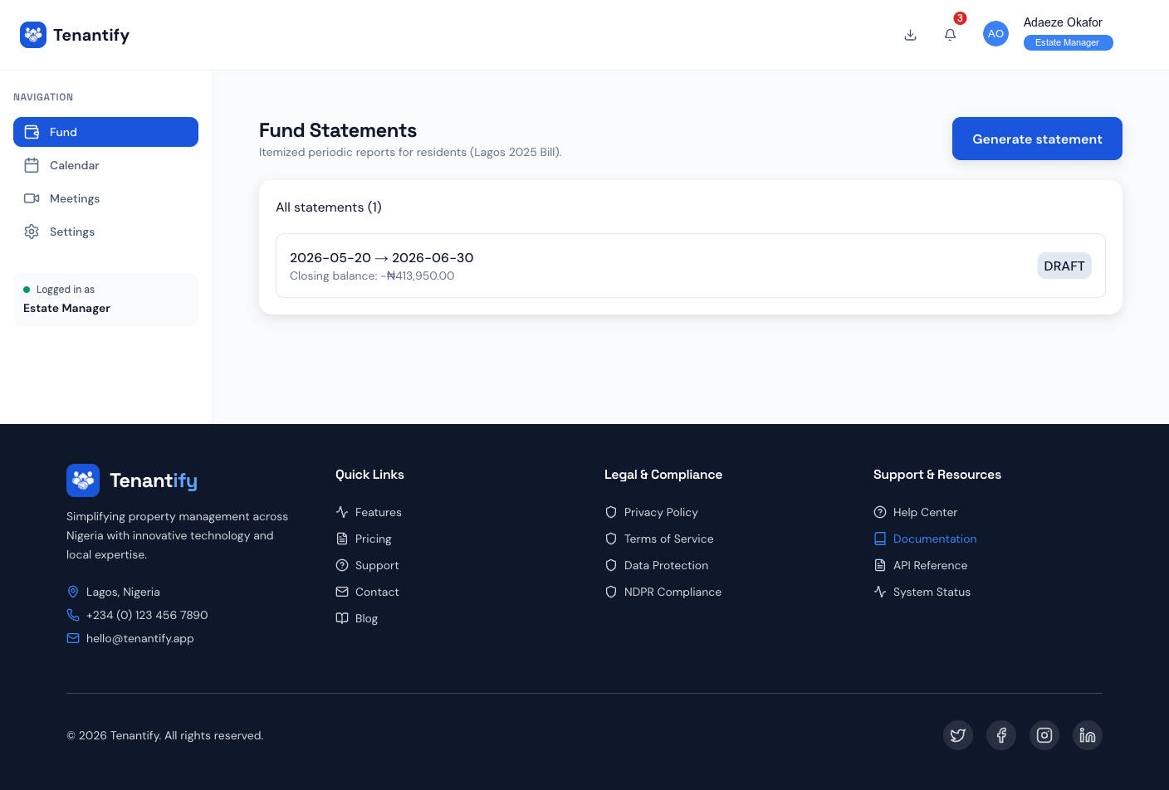The image size is (1169, 790).
Task: Click the Data Protection shield icon
Action: pos(611,565)
